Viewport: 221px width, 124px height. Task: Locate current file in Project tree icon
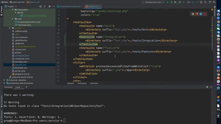coord(40,7)
